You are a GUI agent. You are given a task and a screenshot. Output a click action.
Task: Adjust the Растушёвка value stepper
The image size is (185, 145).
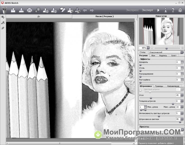pos(182,80)
